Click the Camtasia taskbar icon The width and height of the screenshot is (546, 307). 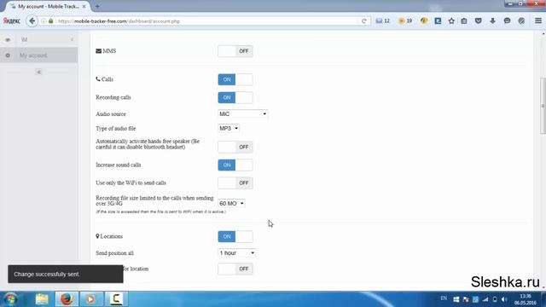[116, 299]
